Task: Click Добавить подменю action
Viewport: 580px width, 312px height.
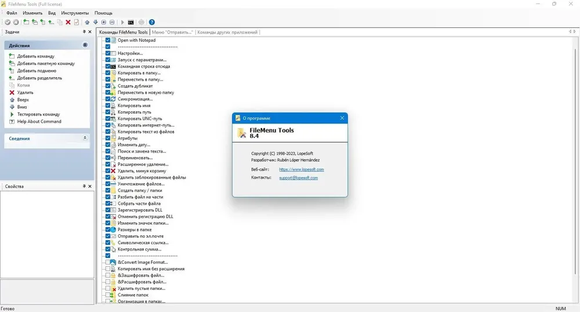Action: point(37,71)
